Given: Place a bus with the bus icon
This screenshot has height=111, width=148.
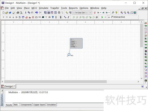Looking at the screenshot, I should [68, 17].
